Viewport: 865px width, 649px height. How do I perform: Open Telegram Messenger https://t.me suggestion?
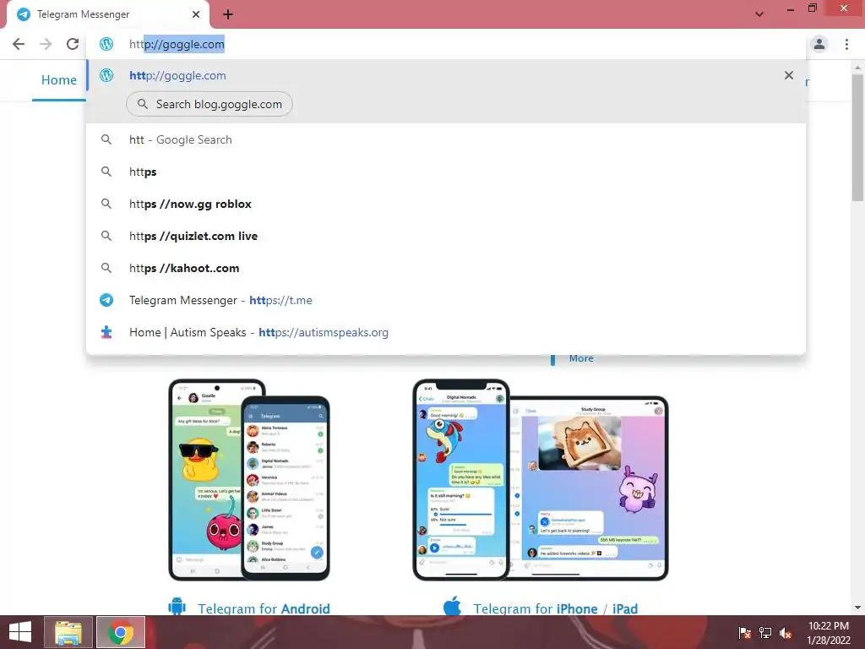[x=446, y=300]
